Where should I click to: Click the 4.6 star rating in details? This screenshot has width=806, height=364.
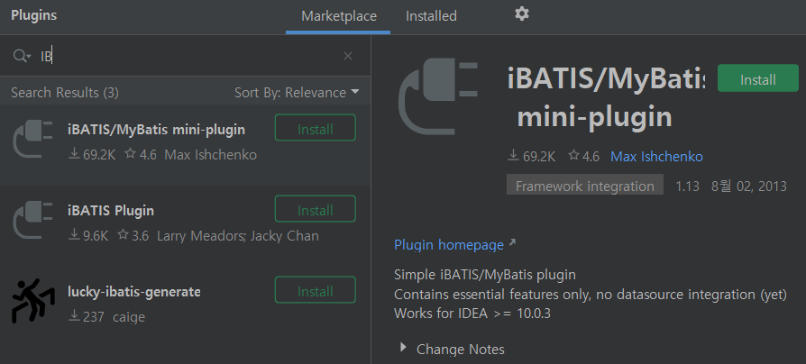click(x=584, y=156)
